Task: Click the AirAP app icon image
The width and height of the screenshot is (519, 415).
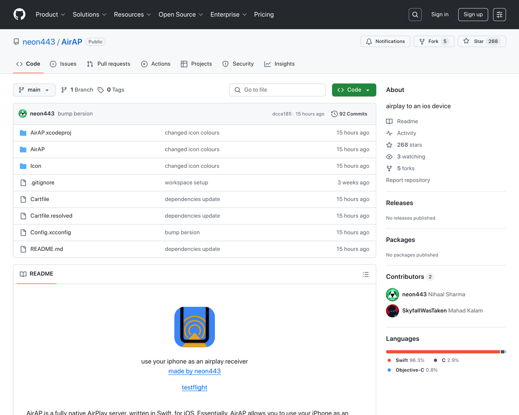Action: (x=195, y=327)
